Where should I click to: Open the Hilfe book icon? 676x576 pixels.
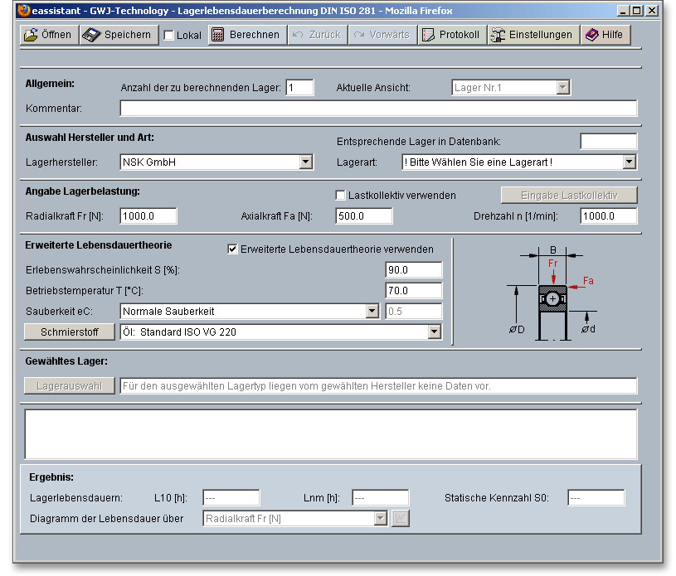[x=591, y=35]
